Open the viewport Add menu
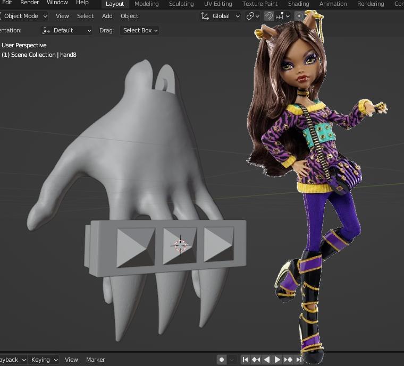The image size is (404, 366). [107, 16]
